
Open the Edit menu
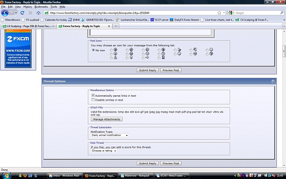[10, 7]
